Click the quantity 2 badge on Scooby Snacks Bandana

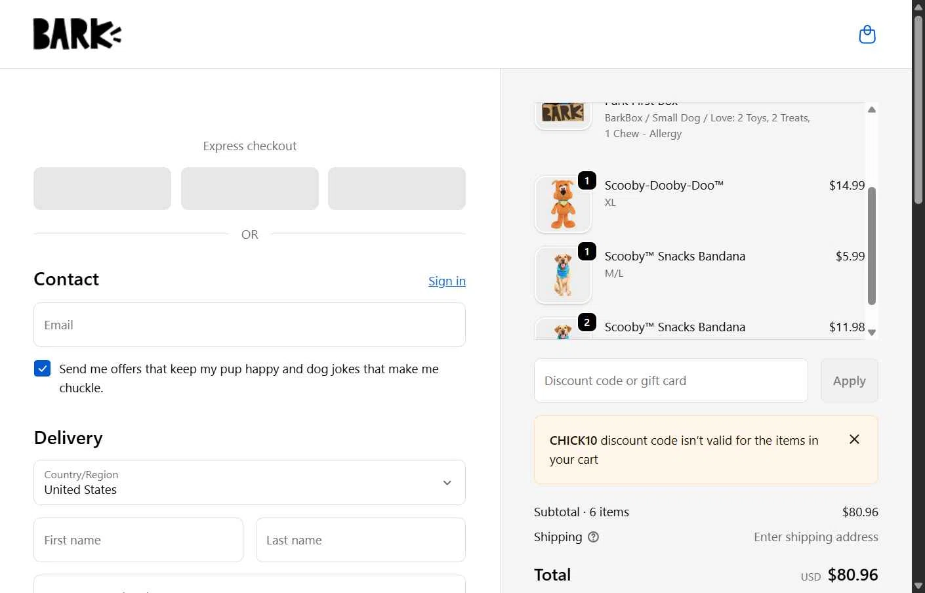coord(587,322)
